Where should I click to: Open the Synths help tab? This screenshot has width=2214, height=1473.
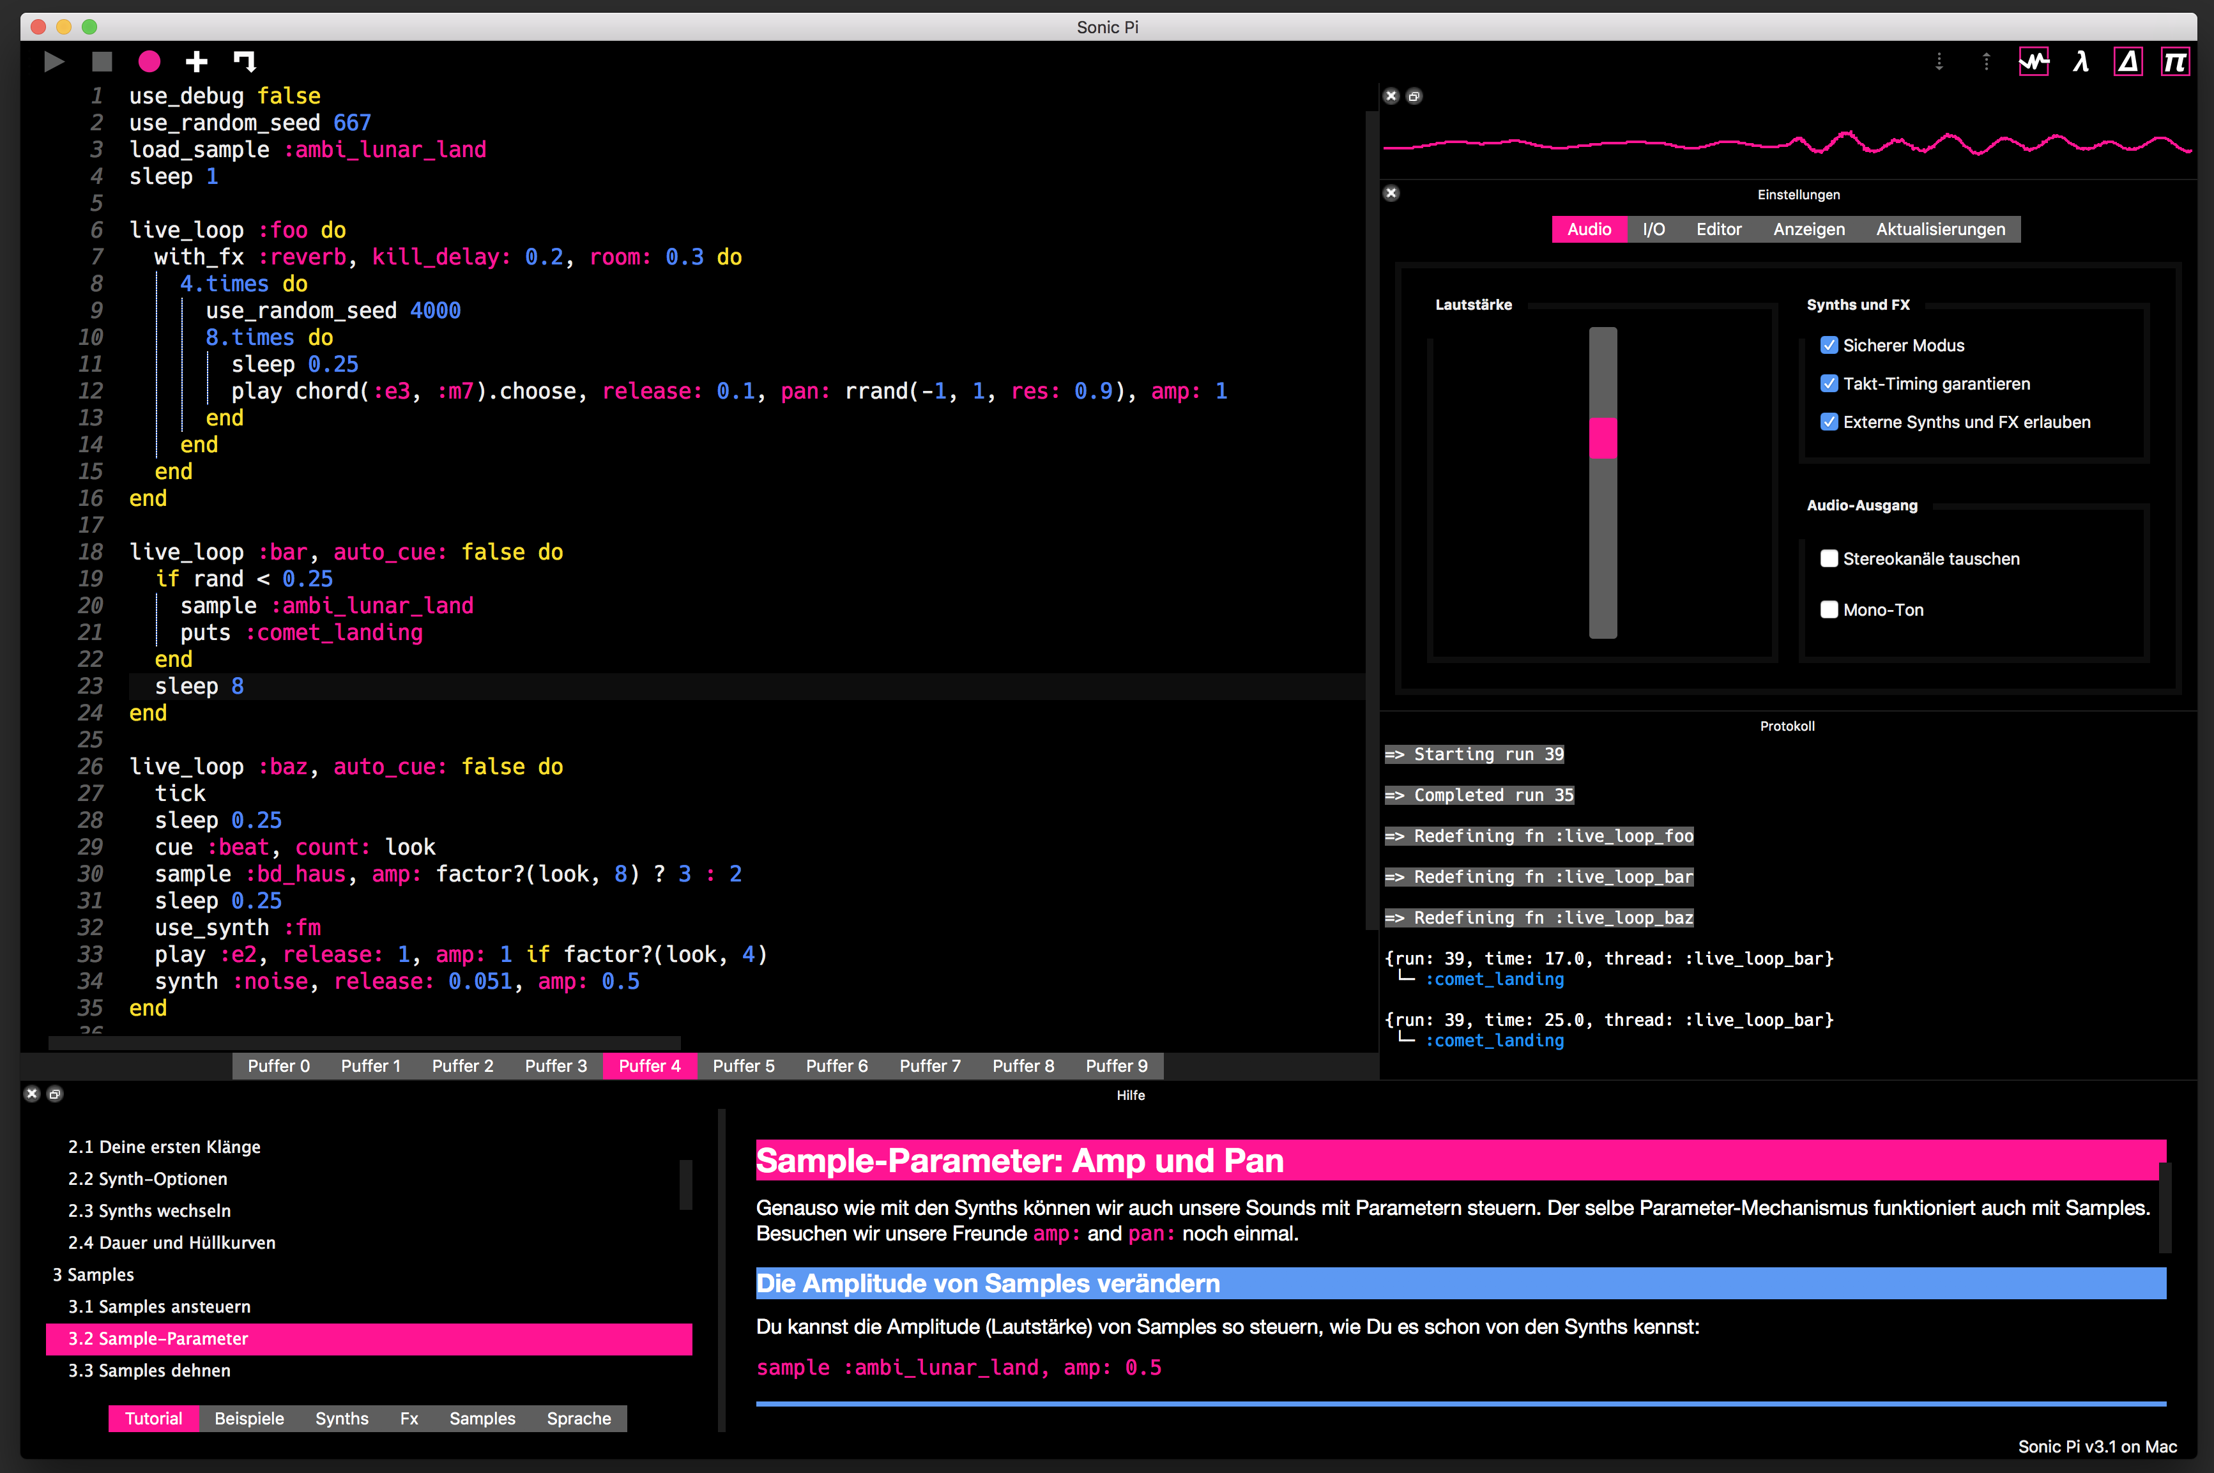(341, 1419)
